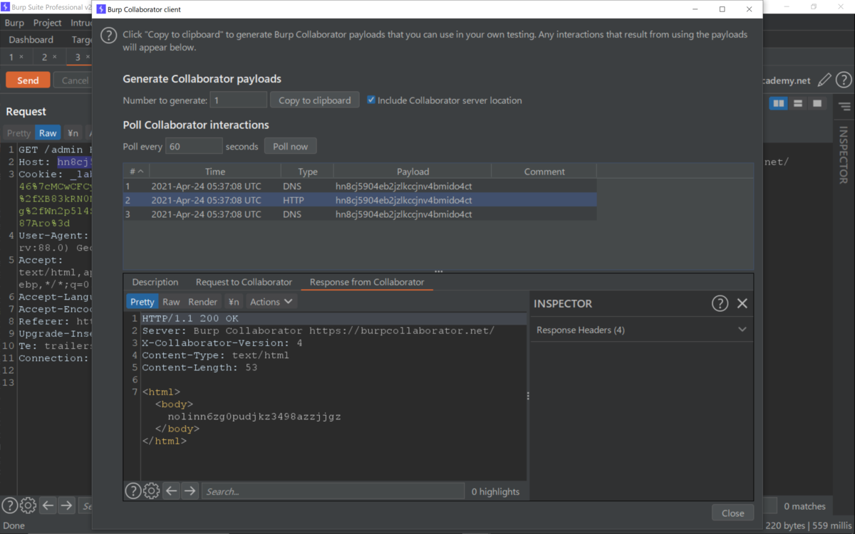Select single-pane layout in Repeater
The height and width of the screenshot is (534, 855).
point(817,104)
